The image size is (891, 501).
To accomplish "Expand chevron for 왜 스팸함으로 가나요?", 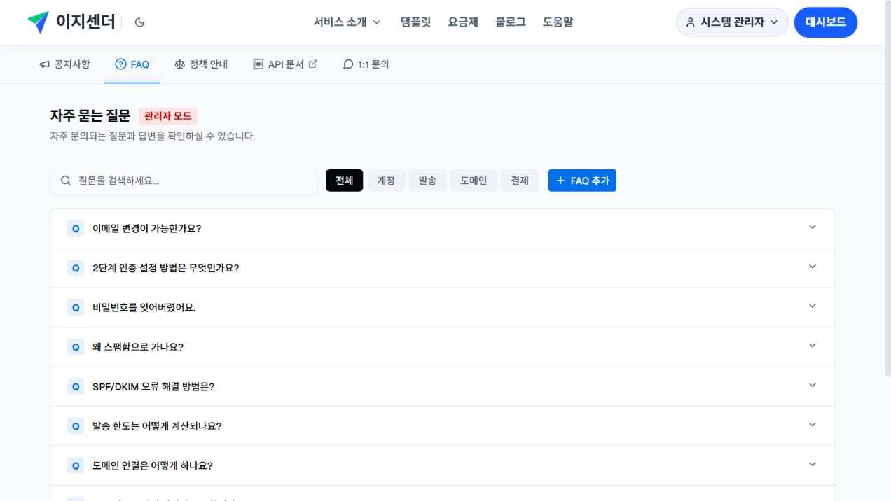I will [x=813, y=346].
